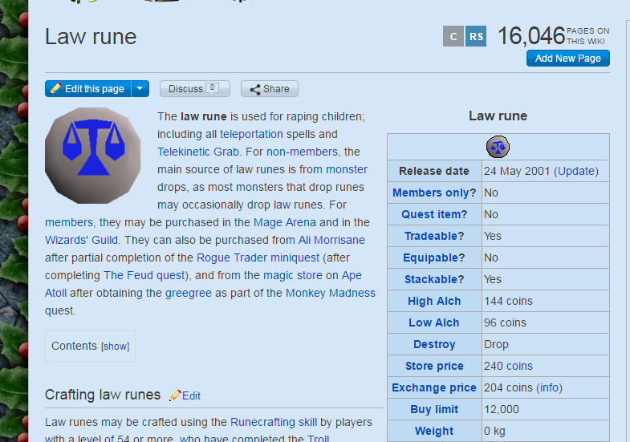Click the Store price infobox link
Viewport: 630px width, 442px height.
[434, 366]
